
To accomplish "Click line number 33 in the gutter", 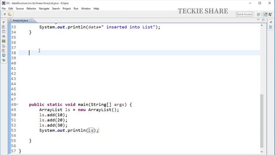I will (13, 27).
